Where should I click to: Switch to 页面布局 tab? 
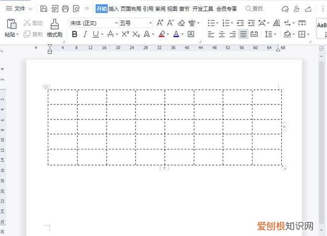coord(131,9)
